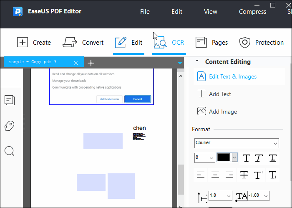Select the wide blue placeholder box beside the chen text
Viewport: 292px width, 208px height.
(103, 141)
